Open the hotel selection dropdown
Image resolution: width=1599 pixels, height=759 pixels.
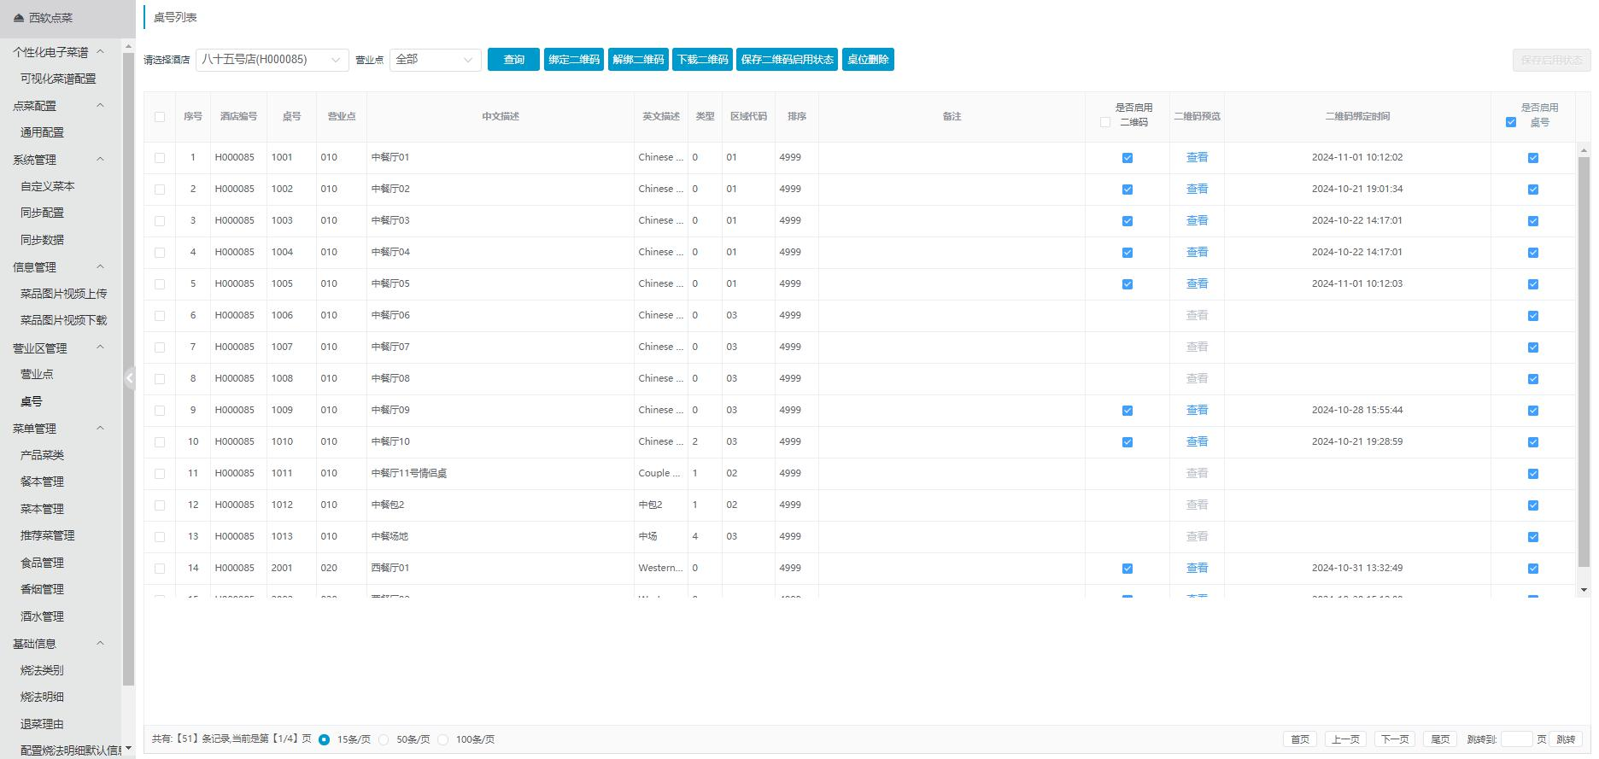click(272, 60)
